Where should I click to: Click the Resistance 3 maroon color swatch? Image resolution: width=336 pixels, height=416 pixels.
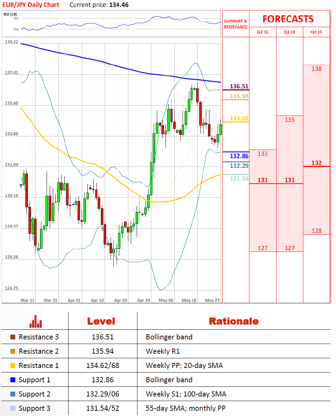point(13,337)
